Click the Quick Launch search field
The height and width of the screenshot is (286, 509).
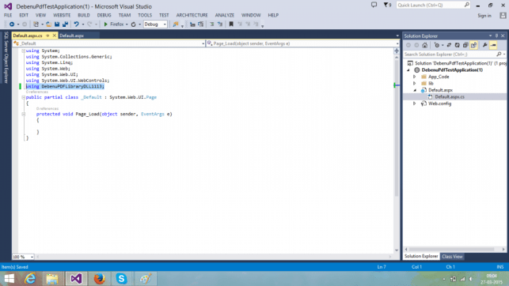[433, 6]
